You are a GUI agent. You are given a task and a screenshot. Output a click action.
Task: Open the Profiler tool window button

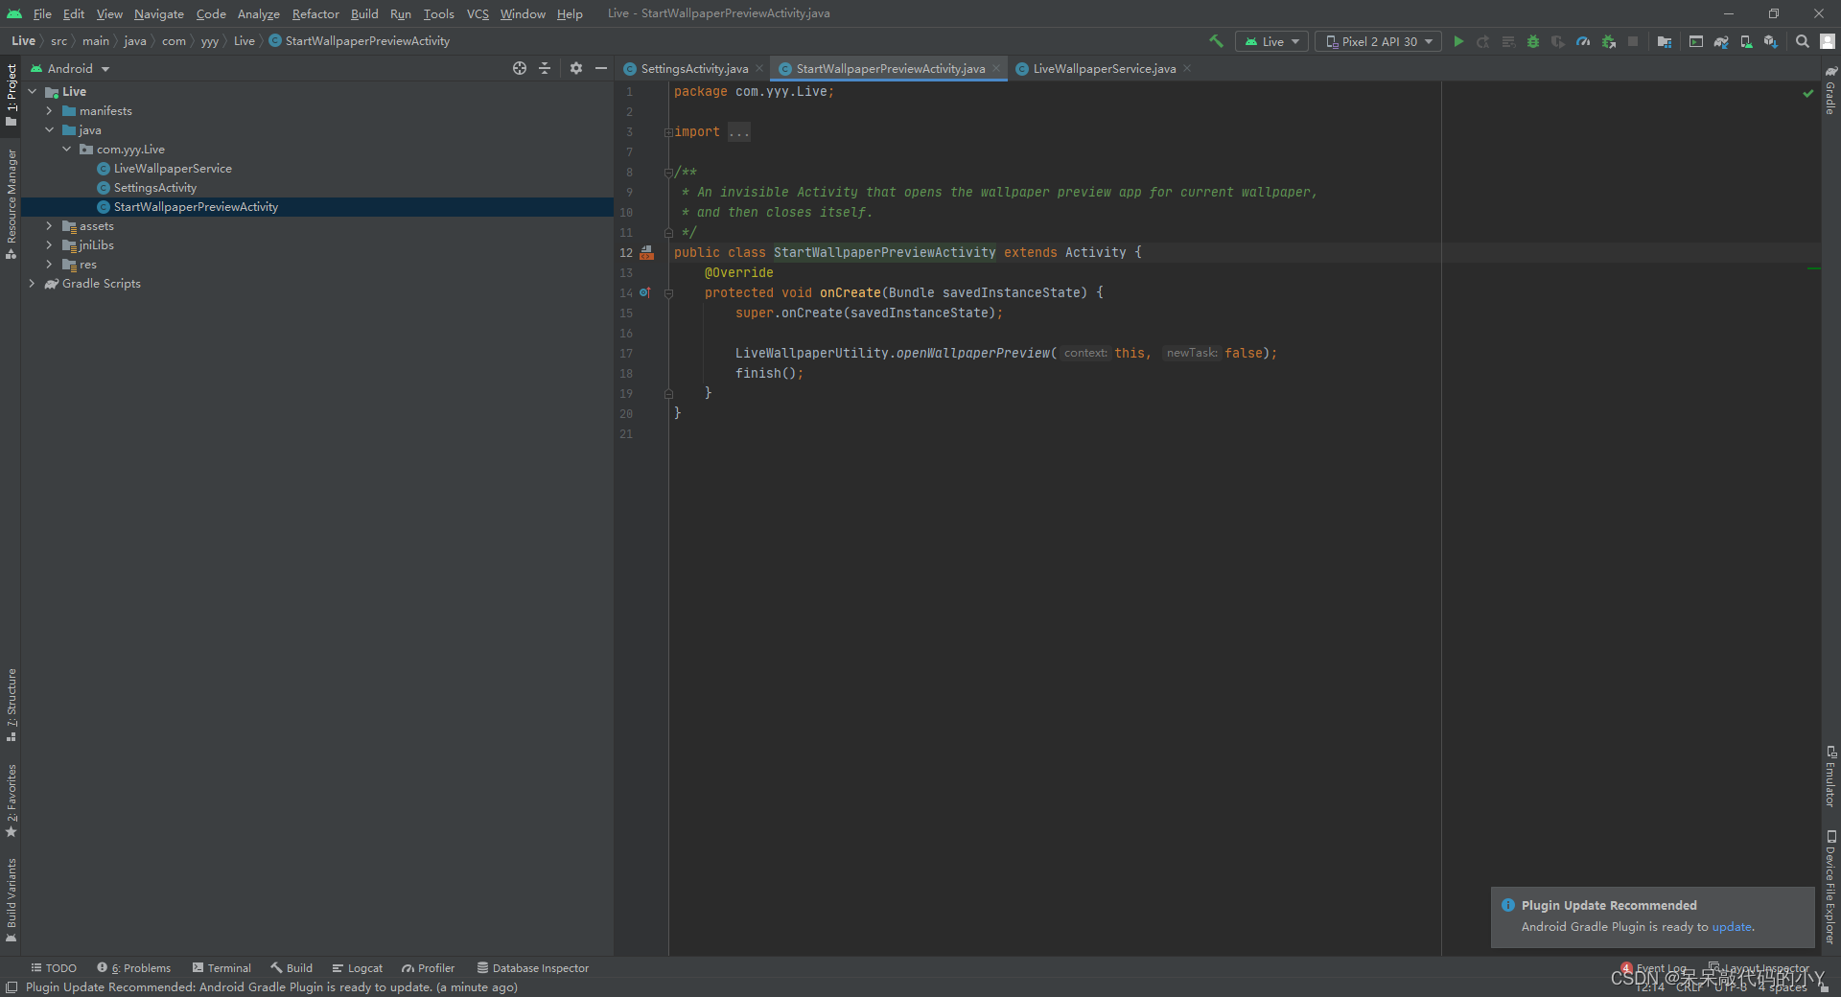(428, 968)
